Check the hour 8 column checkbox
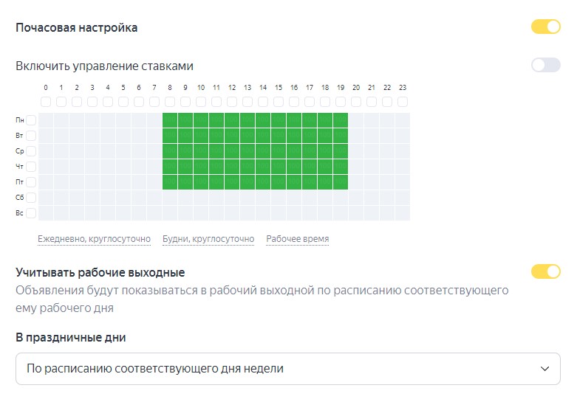The image size is (577, 402). tap(170, 102)
